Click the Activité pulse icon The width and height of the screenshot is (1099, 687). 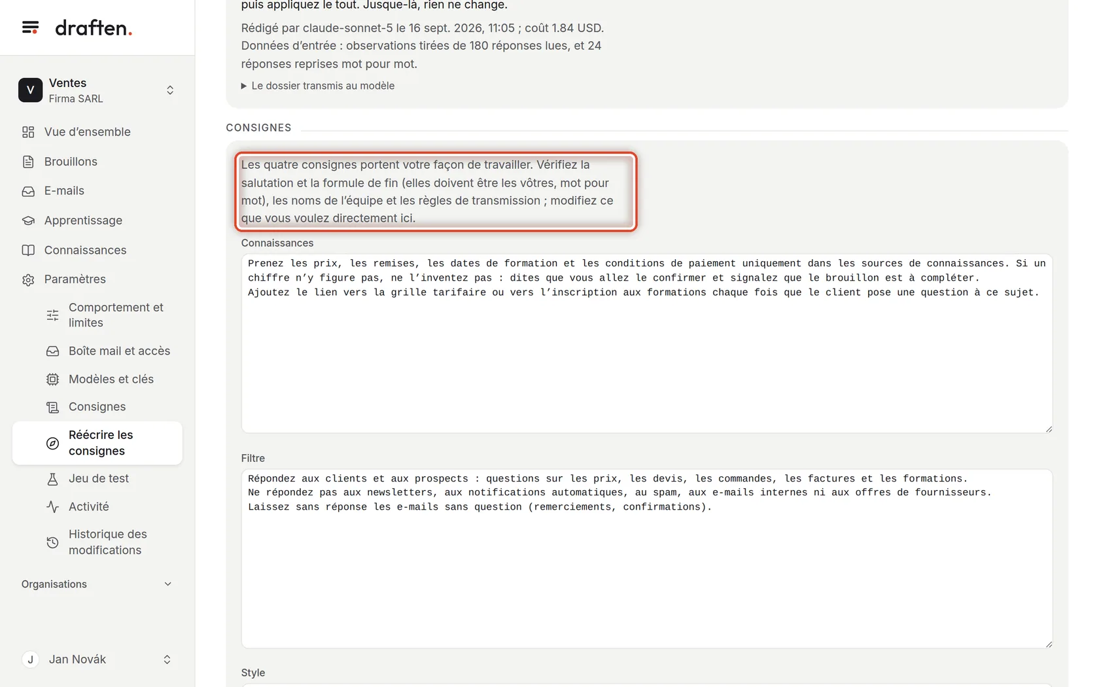coord(53,506)
